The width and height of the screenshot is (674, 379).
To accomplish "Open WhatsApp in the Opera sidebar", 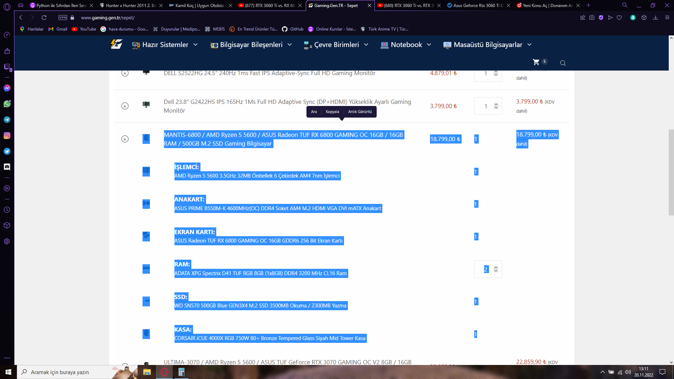I will 7,104.
